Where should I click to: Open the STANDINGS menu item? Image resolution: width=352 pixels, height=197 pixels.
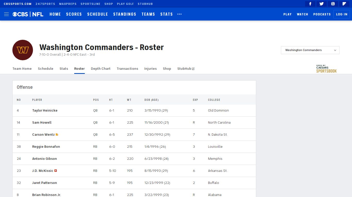pos(125,14)
